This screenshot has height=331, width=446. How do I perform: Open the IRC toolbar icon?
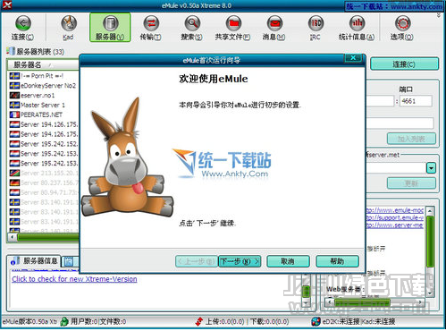tap(316, 23)
